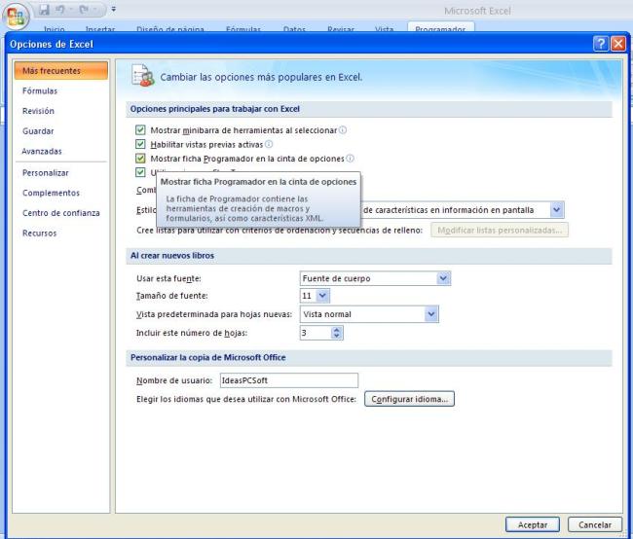
Task: Uncheck Habilitar vistas previas activas
Action: 141,144
